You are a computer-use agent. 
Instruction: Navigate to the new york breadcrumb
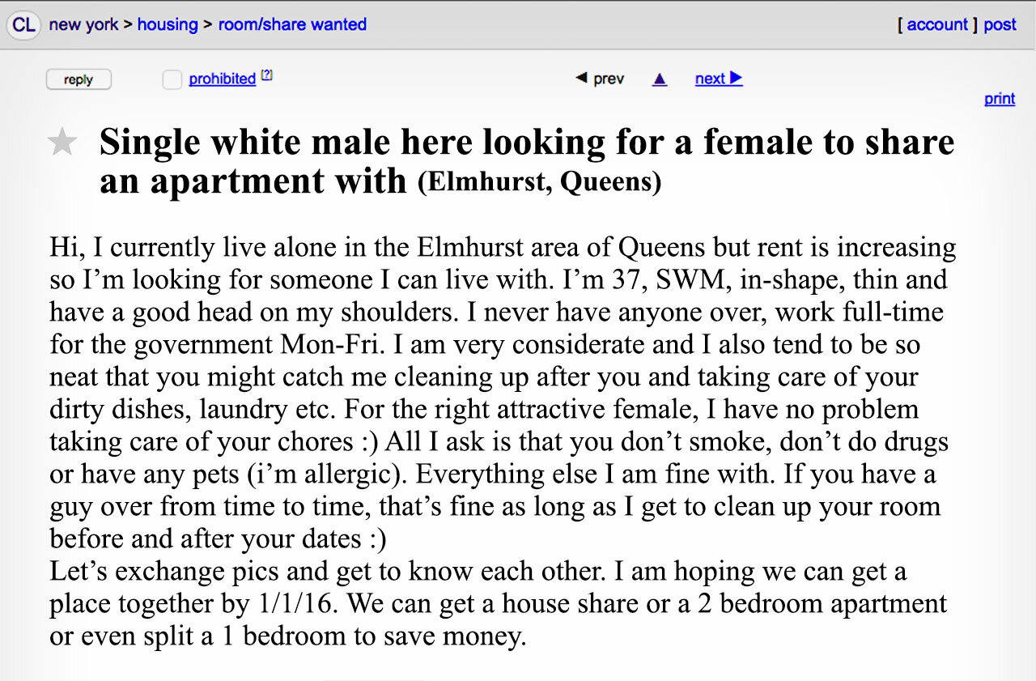coord(83,24)
